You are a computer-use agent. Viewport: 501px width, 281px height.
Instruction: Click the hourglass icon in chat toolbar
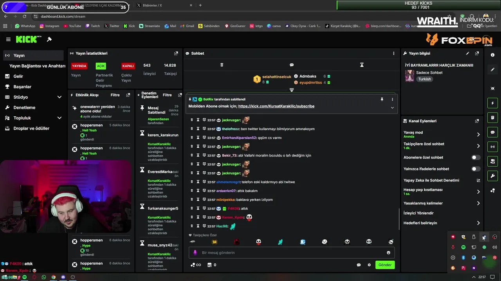coord(362,65)
